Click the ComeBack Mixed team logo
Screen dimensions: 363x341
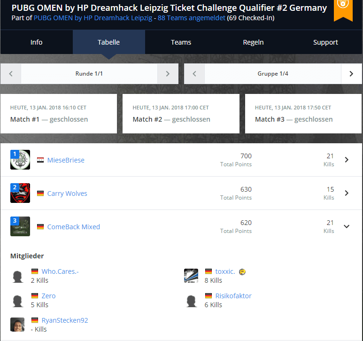point(20,226)
